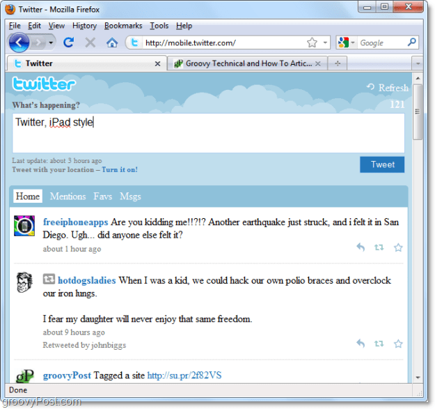Click in the Google search box
This screenshot has height=409, width=435.
tap(382, 43)
